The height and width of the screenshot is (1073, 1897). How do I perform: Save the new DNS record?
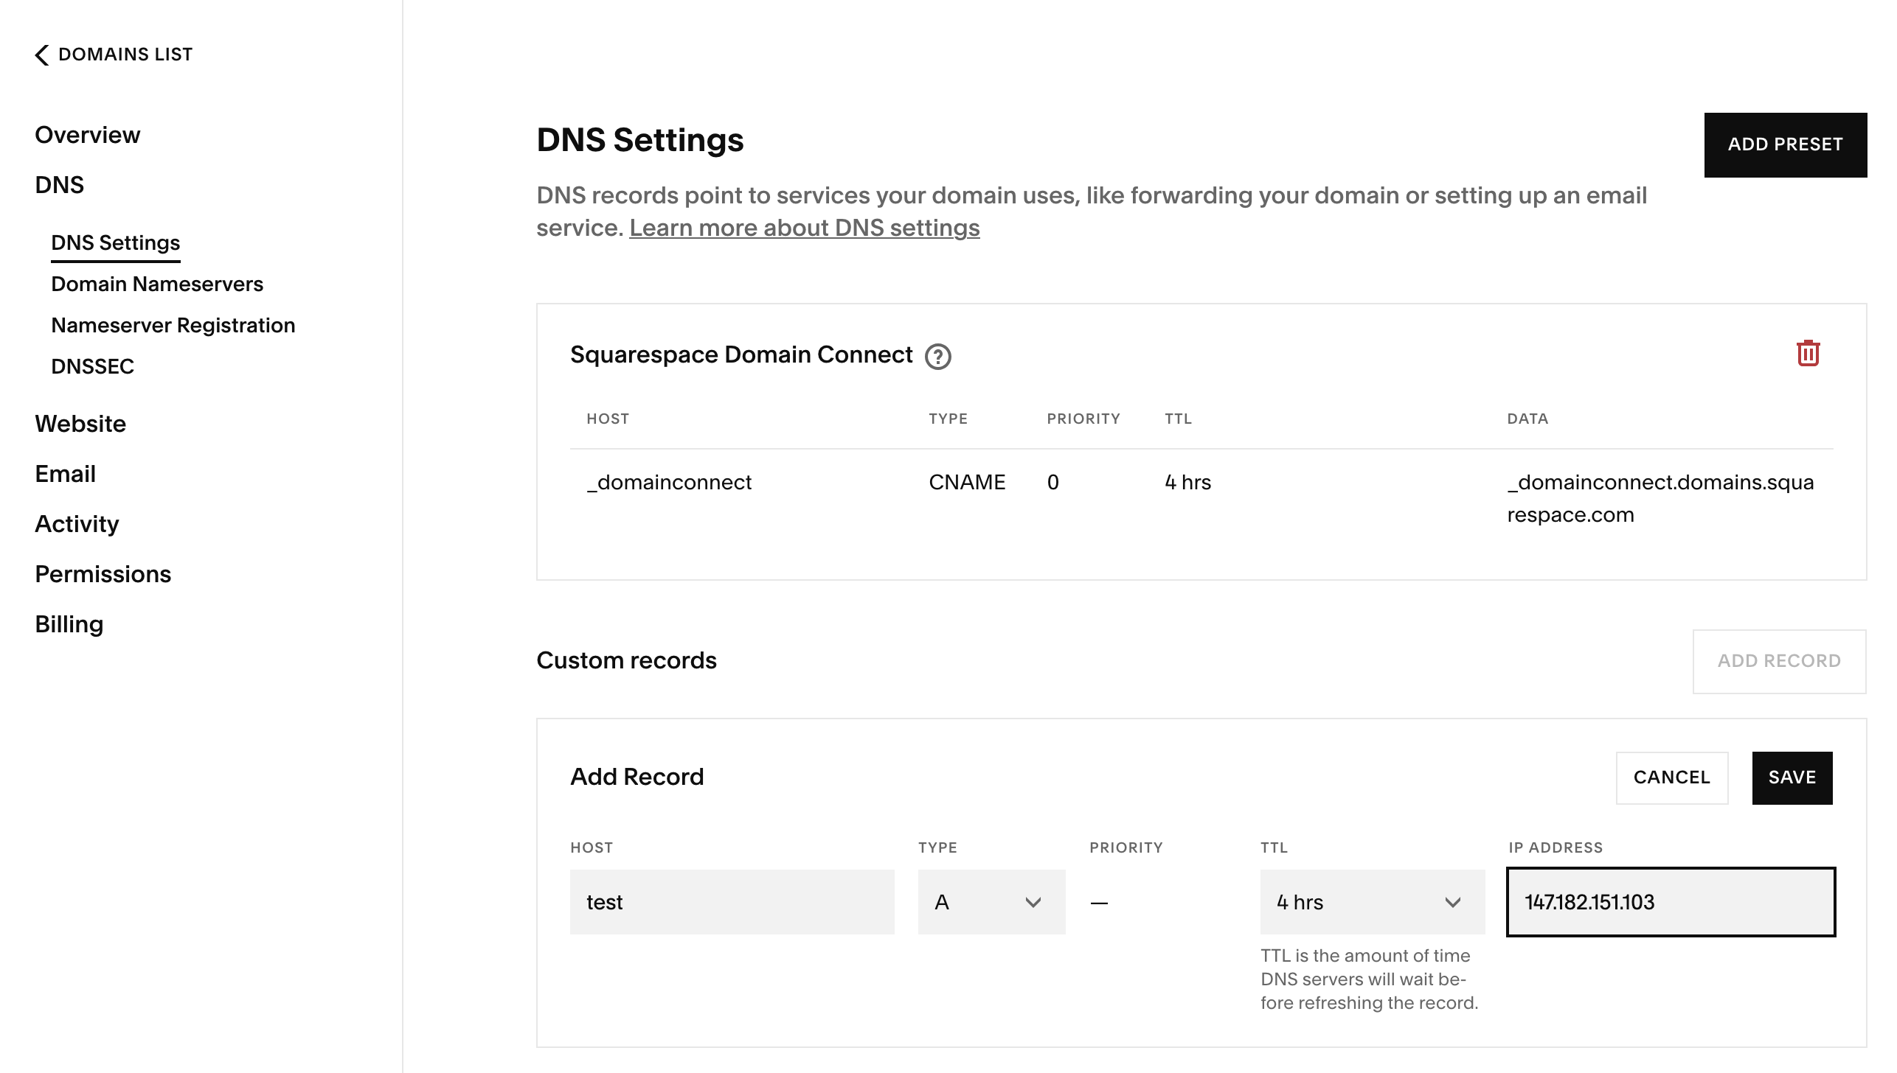coord(1792,777)
